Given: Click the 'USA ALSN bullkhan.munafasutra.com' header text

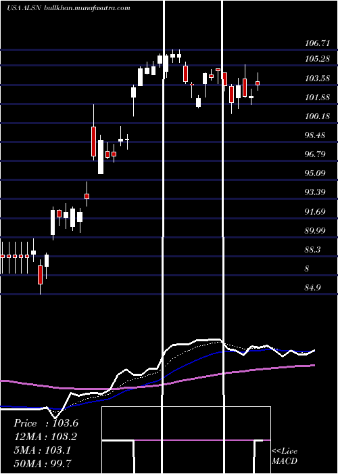Looking at the screenshot, I should 68,8.
